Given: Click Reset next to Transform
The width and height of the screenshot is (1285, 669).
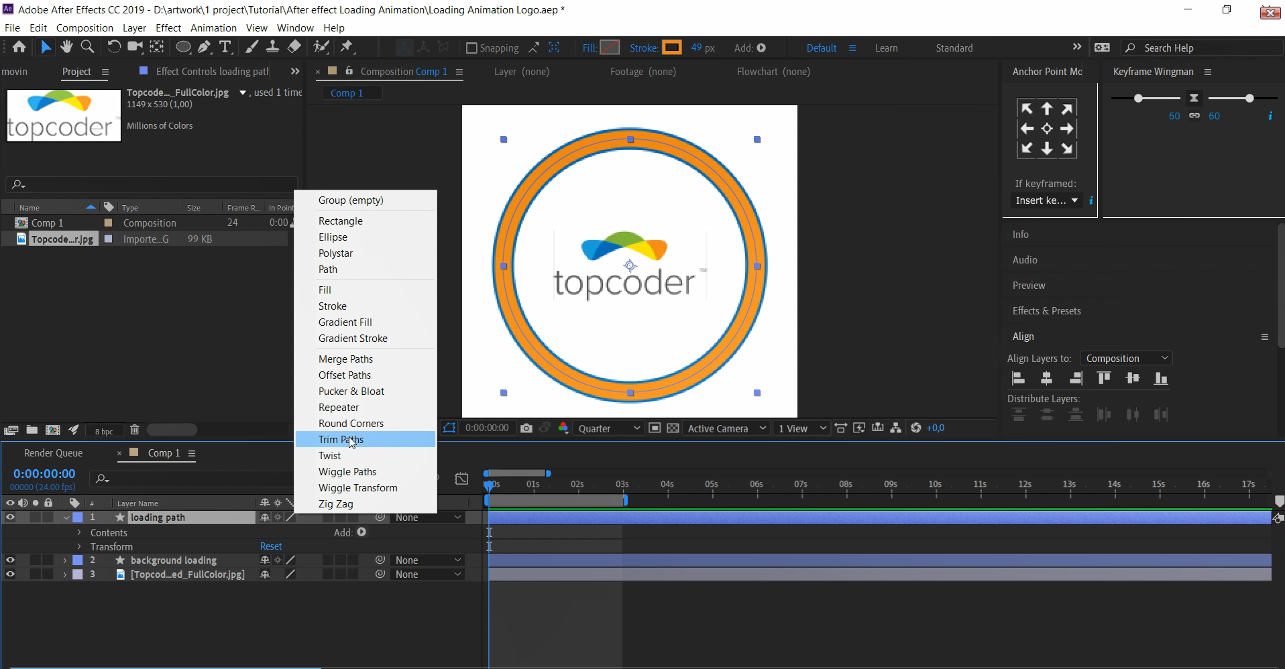Looking at the screenshot, I should pyautogui.click(x=271, y=546).
